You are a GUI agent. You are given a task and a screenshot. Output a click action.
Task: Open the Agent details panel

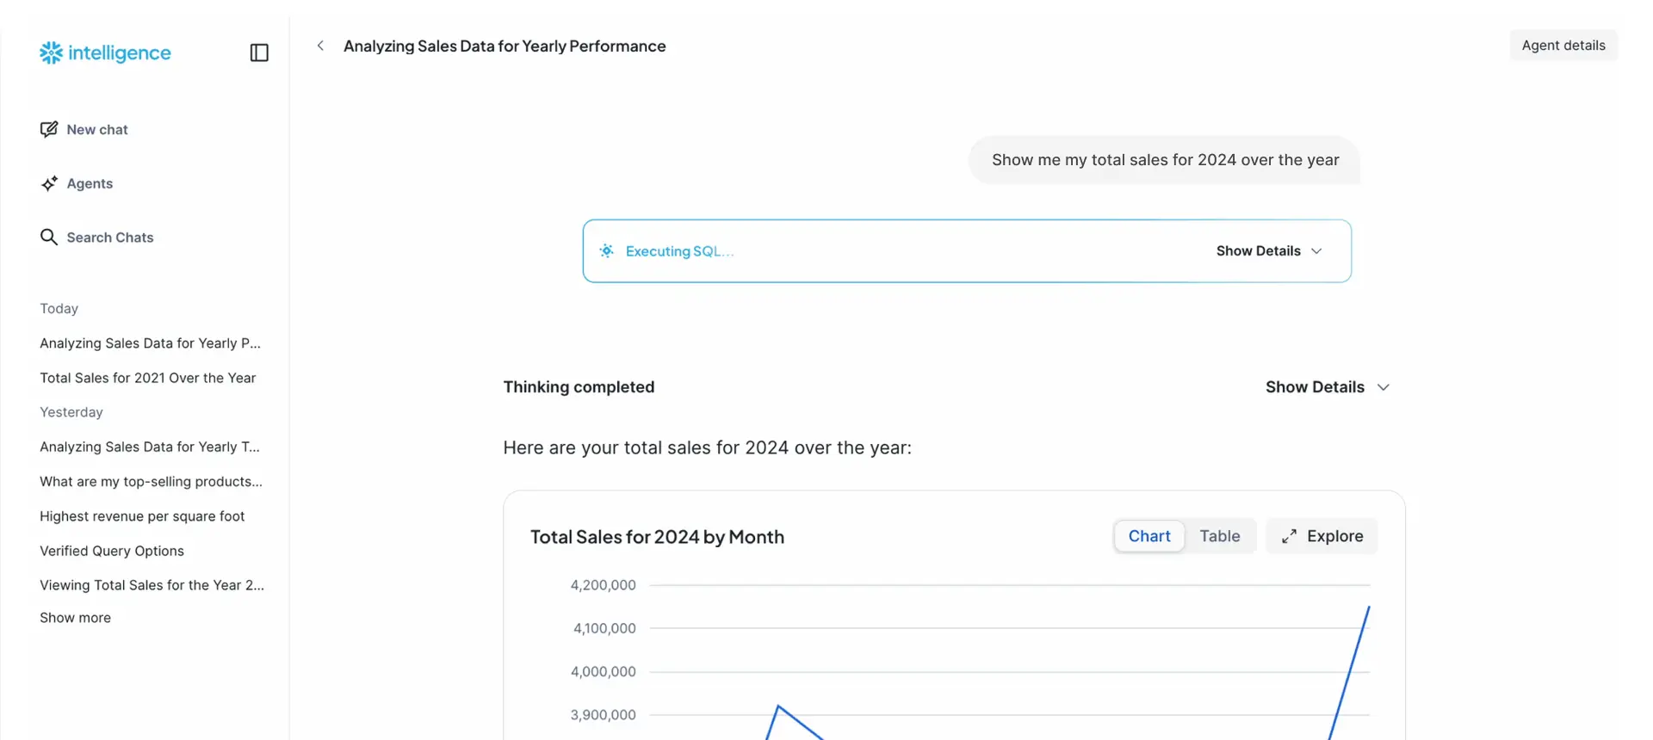(x=1563, y=45)
